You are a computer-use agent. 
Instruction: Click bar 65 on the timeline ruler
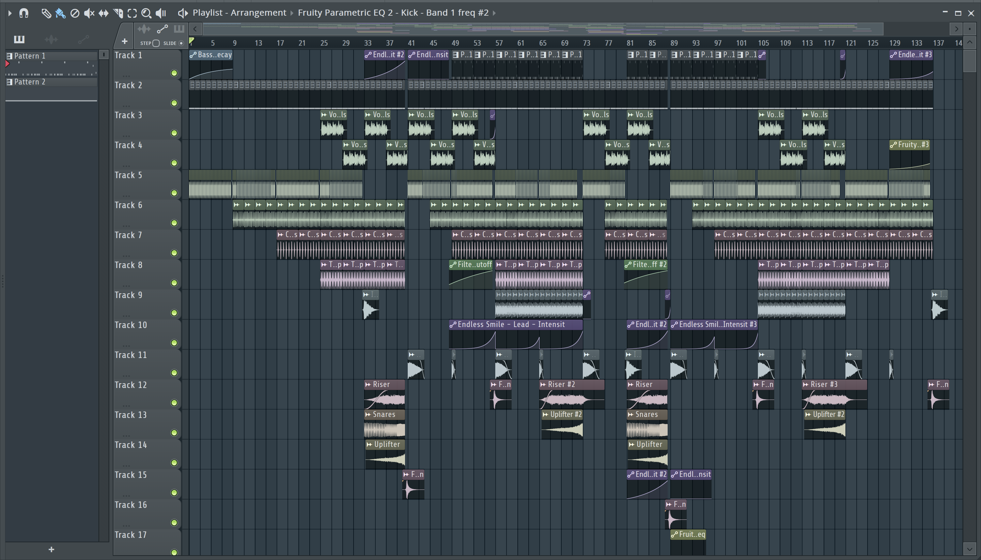click(543, 43)
